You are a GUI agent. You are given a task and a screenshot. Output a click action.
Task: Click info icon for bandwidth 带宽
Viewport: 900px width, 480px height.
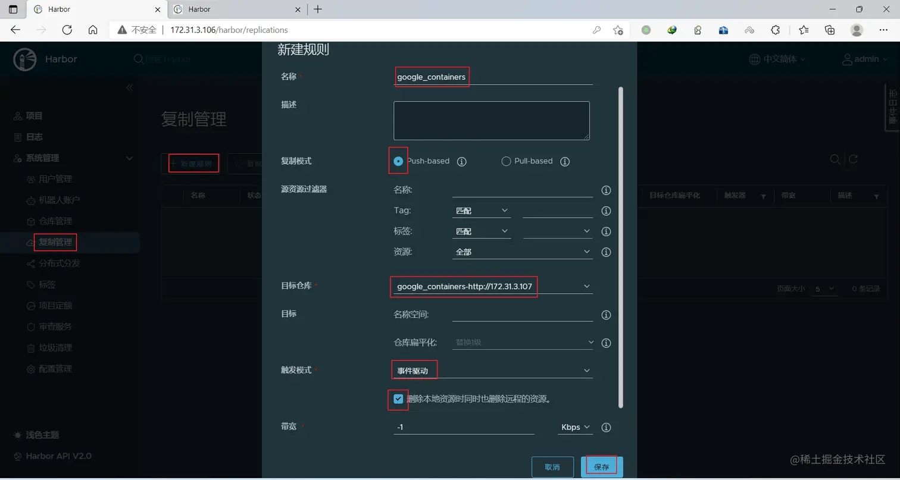click(607, 428)
